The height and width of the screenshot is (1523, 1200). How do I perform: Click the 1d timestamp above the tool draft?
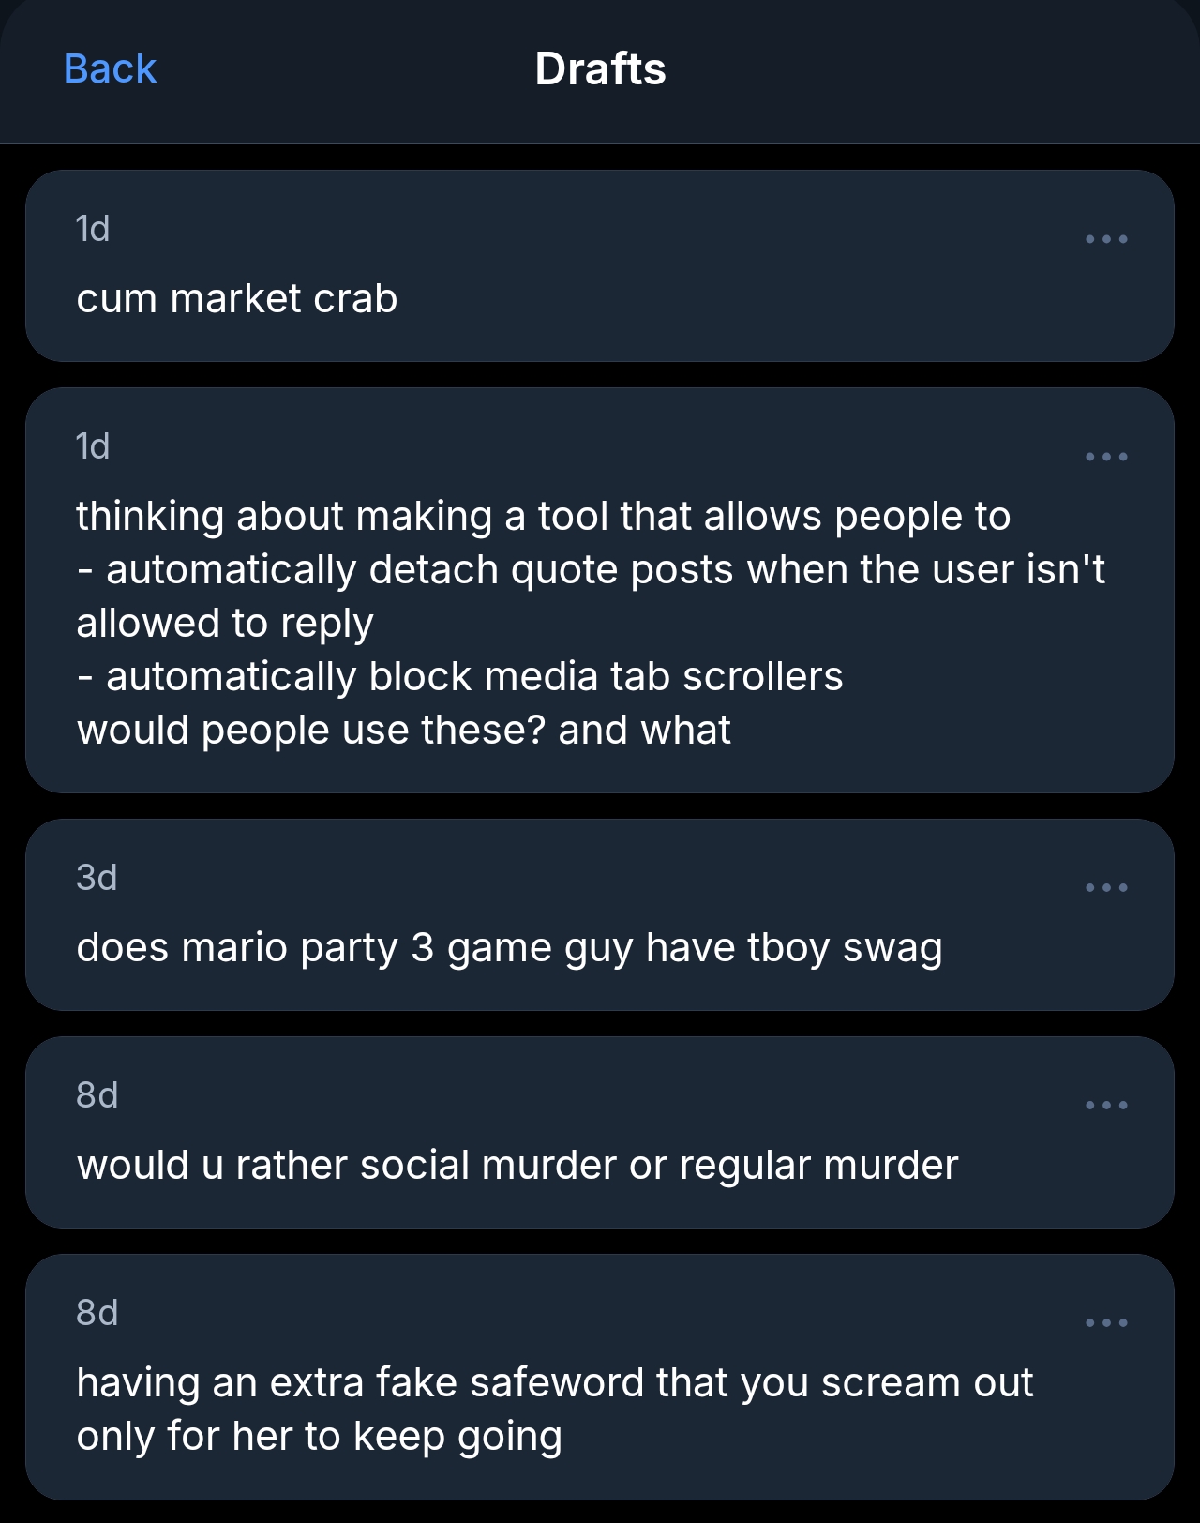click(93, 446)
